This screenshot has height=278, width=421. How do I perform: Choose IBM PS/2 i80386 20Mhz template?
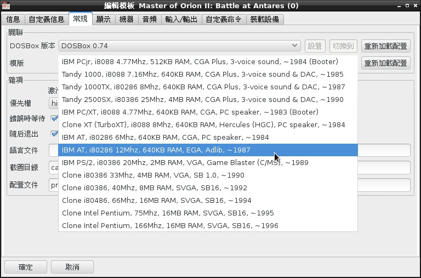pyautogui.click(x=208, y=162)
